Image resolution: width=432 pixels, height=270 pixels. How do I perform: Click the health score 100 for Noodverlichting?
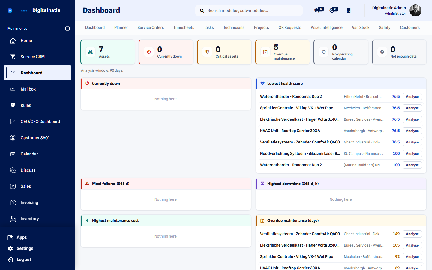pos(396,154)
